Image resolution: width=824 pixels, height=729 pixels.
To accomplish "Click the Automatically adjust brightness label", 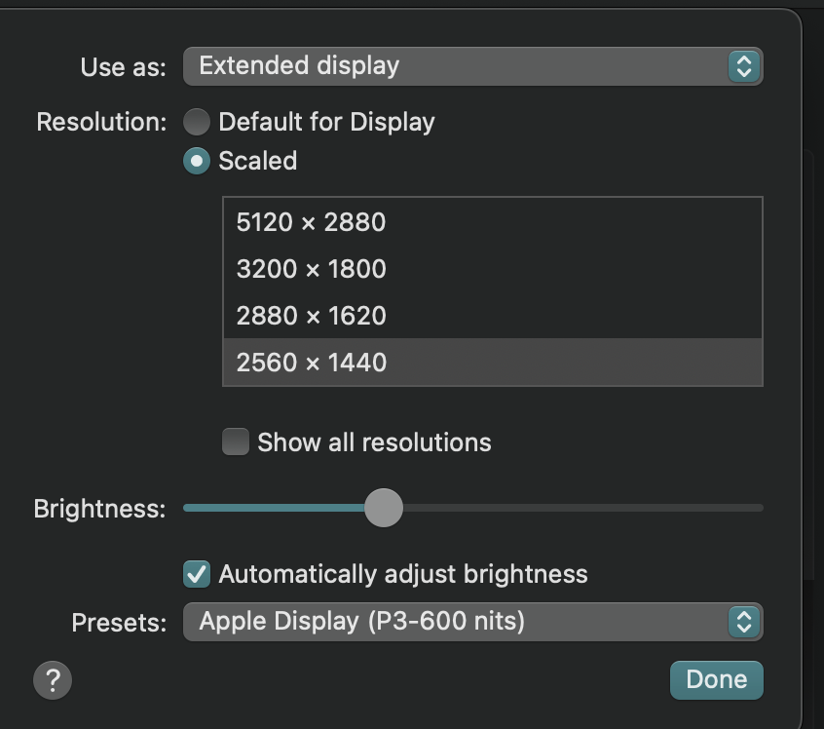I will [402, 574].
